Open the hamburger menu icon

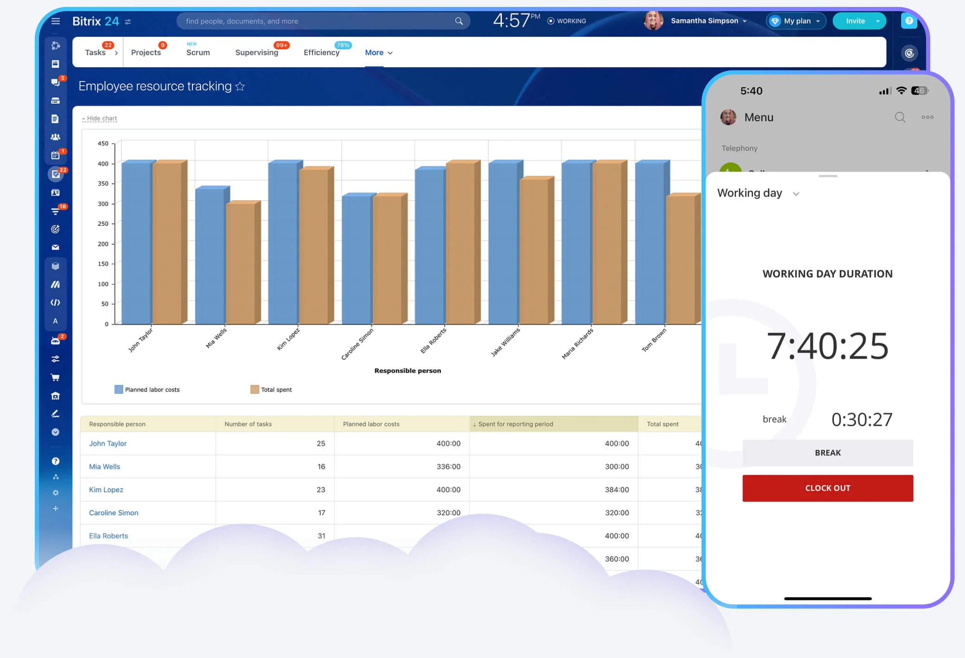pos(56,21)
